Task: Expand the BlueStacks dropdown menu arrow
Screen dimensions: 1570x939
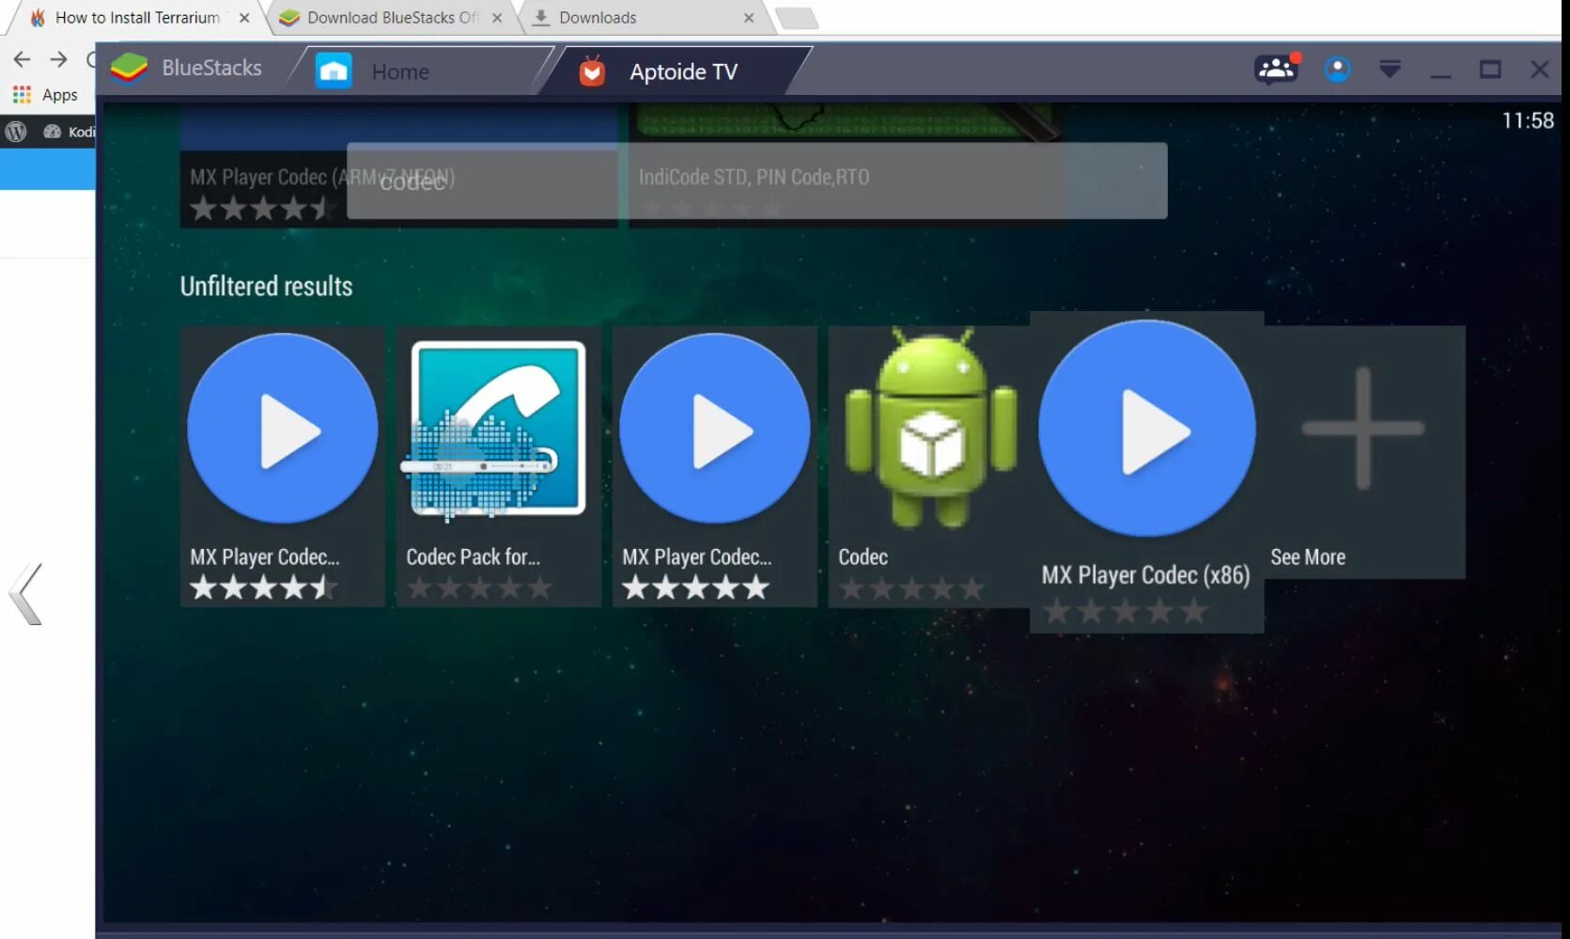Action: 1390,69
